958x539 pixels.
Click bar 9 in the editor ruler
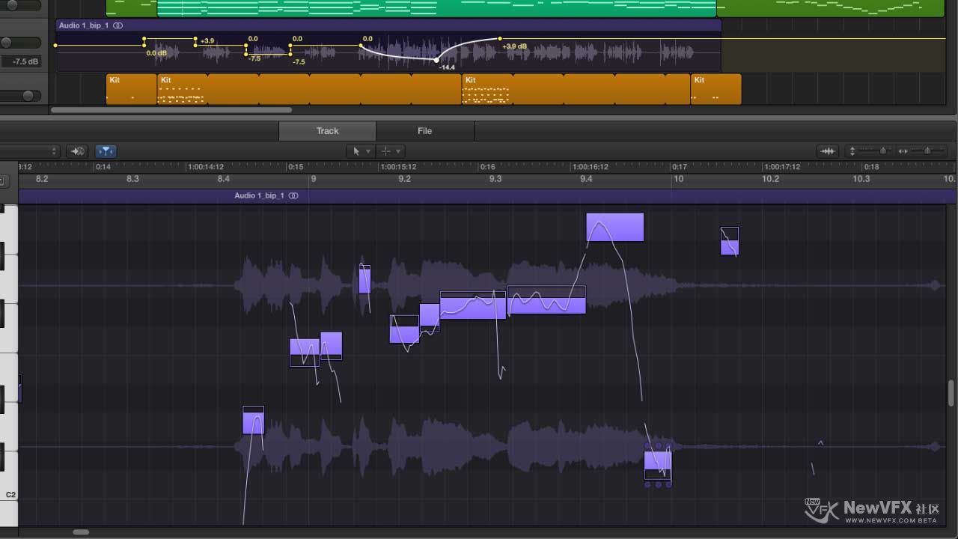click(x=314, y=179)
